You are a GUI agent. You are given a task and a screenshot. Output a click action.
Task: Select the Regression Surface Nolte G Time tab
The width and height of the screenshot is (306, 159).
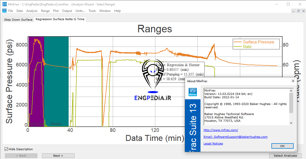pyautogui.click(x=60, y=19)
